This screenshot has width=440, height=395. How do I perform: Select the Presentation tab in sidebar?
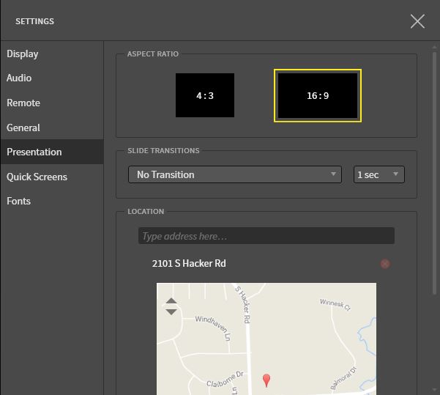pos(52,152)
